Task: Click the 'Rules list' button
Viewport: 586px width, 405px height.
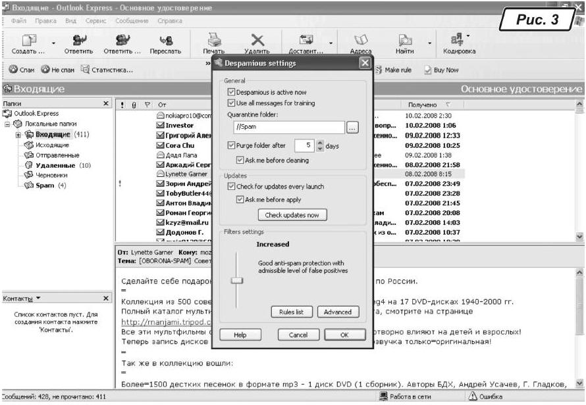Action: point(291,312)
